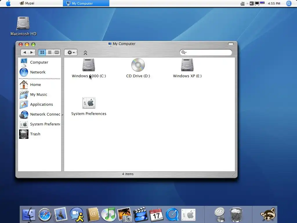This screenshot has width=297, height=223.
Task: Open iPhoto in the dock
Action: coord(125,215)
